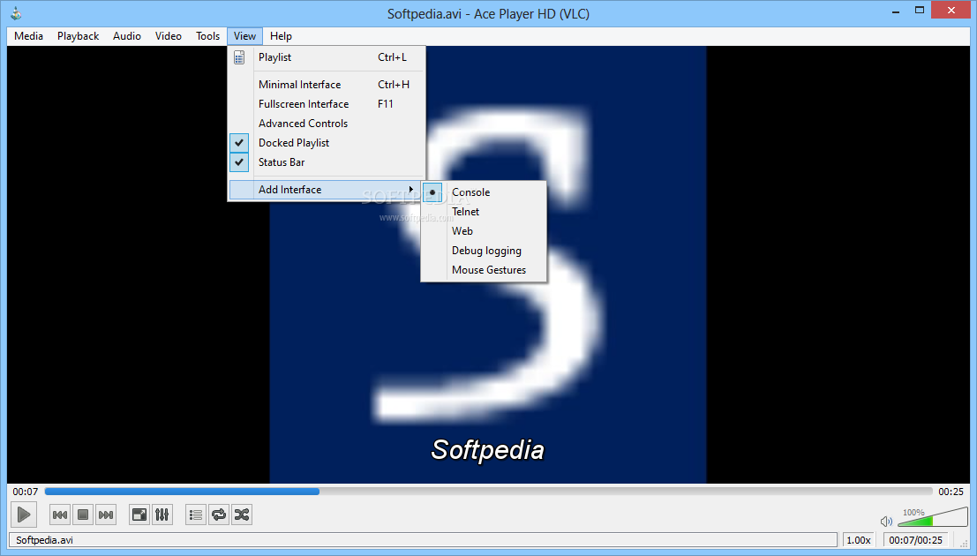Toggle playlist icon in control bar
The height and width of the screenshot is (556, 977).
(196, 515)
